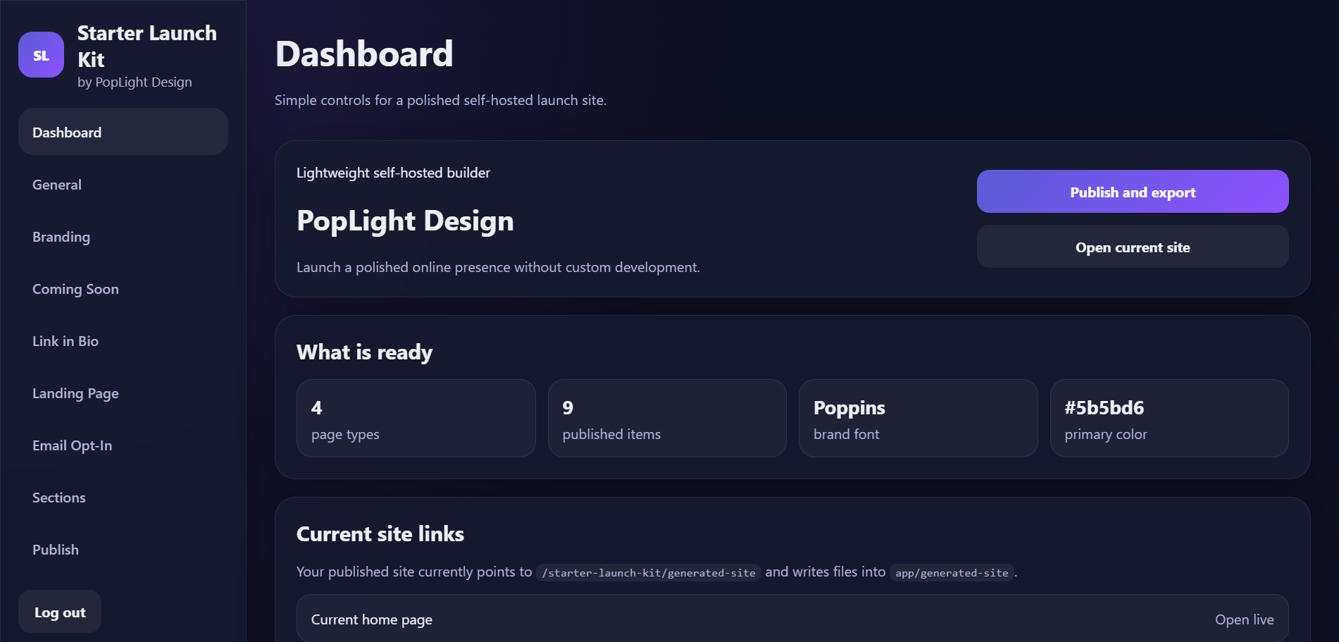Open Landing Page settings
This screenshot has width=1339, height=642.
75,393
